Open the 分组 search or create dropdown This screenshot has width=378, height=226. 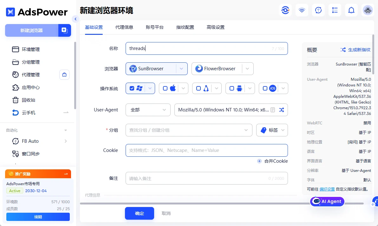coord(189,130)
